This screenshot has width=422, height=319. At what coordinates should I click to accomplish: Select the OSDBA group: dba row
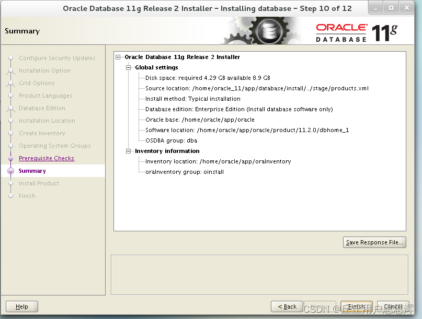pos(171,140)
